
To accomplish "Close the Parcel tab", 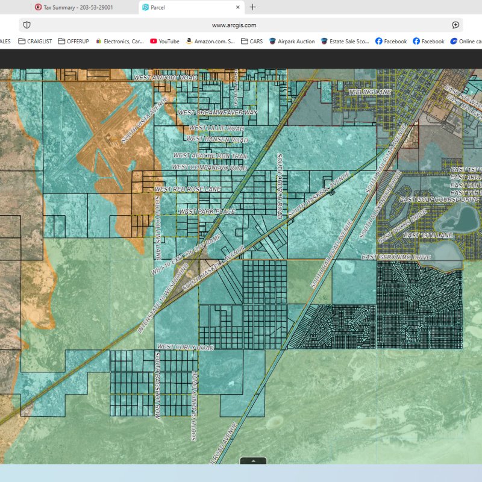I will point(237,7).
